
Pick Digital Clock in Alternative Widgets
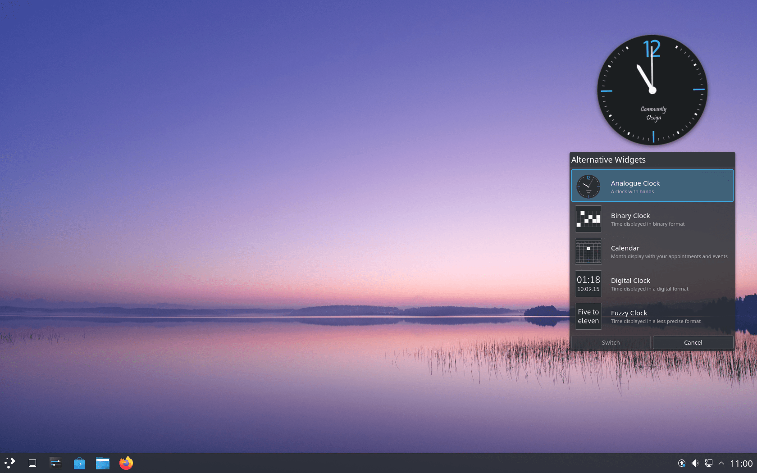coord(652,284)
